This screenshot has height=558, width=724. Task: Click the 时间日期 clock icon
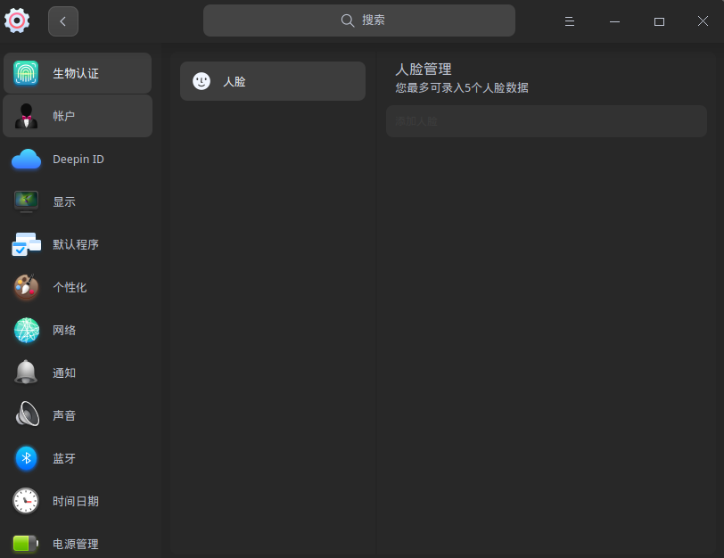pos(26,501)
